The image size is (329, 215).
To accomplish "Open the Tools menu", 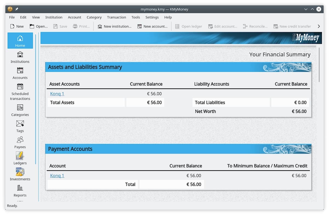I will tap(136, 17).
